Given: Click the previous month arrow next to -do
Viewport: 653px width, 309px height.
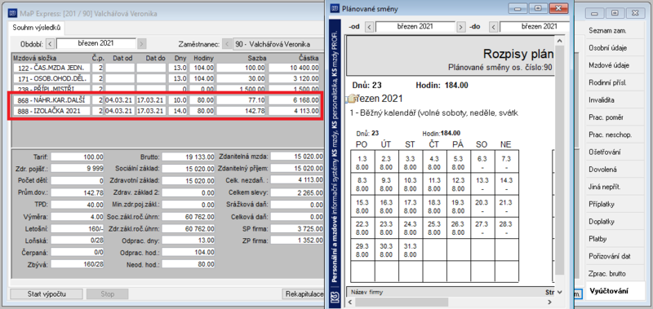Looking at the screenshot, I should 494,27.
